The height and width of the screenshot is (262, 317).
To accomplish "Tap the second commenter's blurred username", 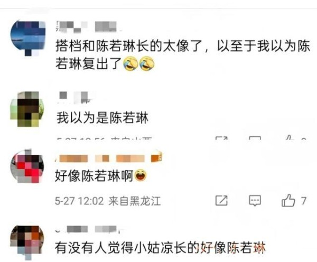I will (75, 97).
